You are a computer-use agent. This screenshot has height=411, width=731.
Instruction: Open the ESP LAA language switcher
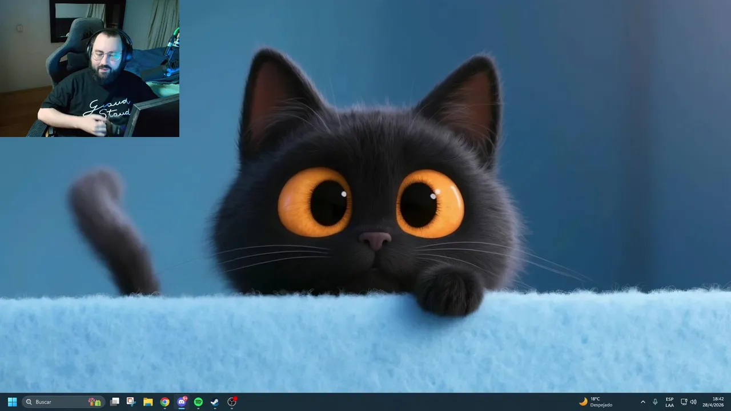click(x=669, y=402)
